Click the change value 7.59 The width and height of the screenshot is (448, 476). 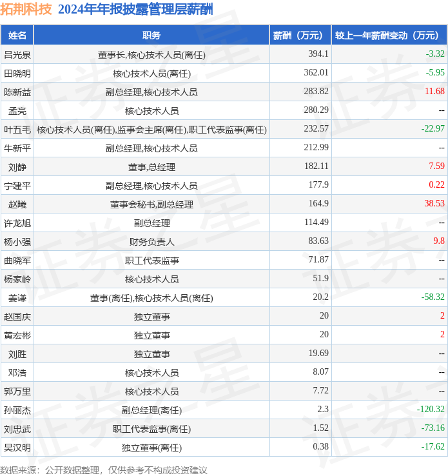pos(436,166)
